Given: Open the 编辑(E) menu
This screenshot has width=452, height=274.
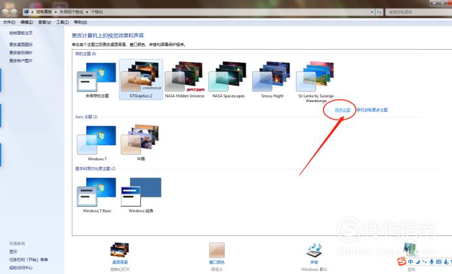Looking at the screenshot, I should (27, 22).
